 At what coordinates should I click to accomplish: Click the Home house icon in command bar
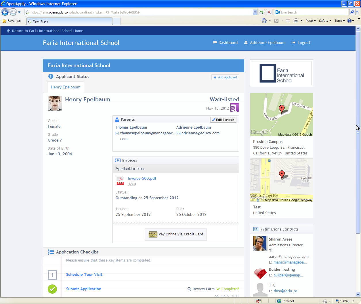pos(264,21)
